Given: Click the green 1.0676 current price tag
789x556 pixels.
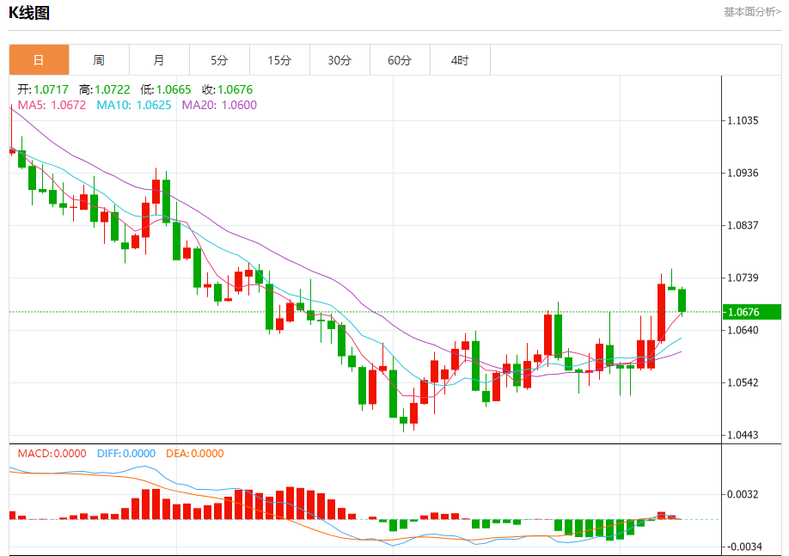Looking at the screenshot, I should pos(751,312).
